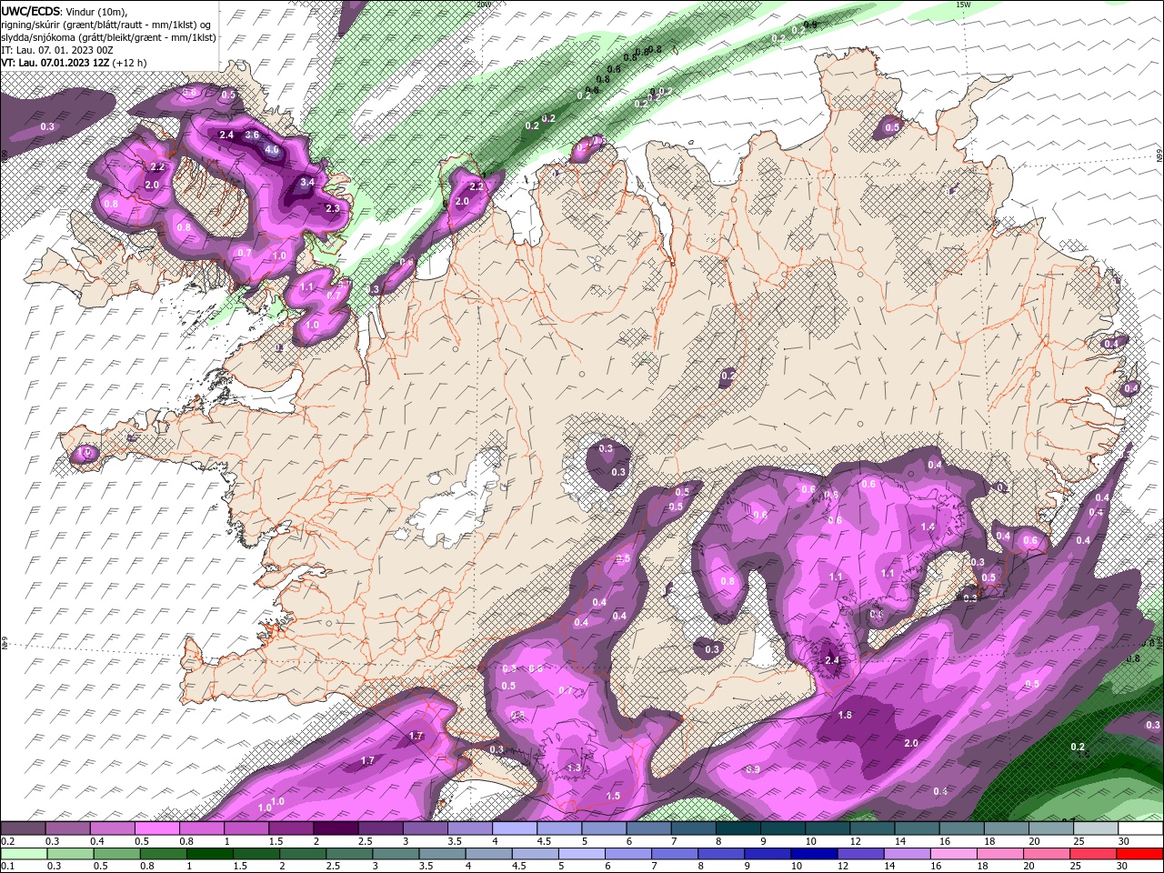Click the bold UWC/ECDS title text

coord(32,11)
